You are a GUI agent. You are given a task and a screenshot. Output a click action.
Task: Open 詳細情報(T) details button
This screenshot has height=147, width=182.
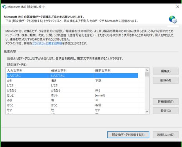[166, 101]
